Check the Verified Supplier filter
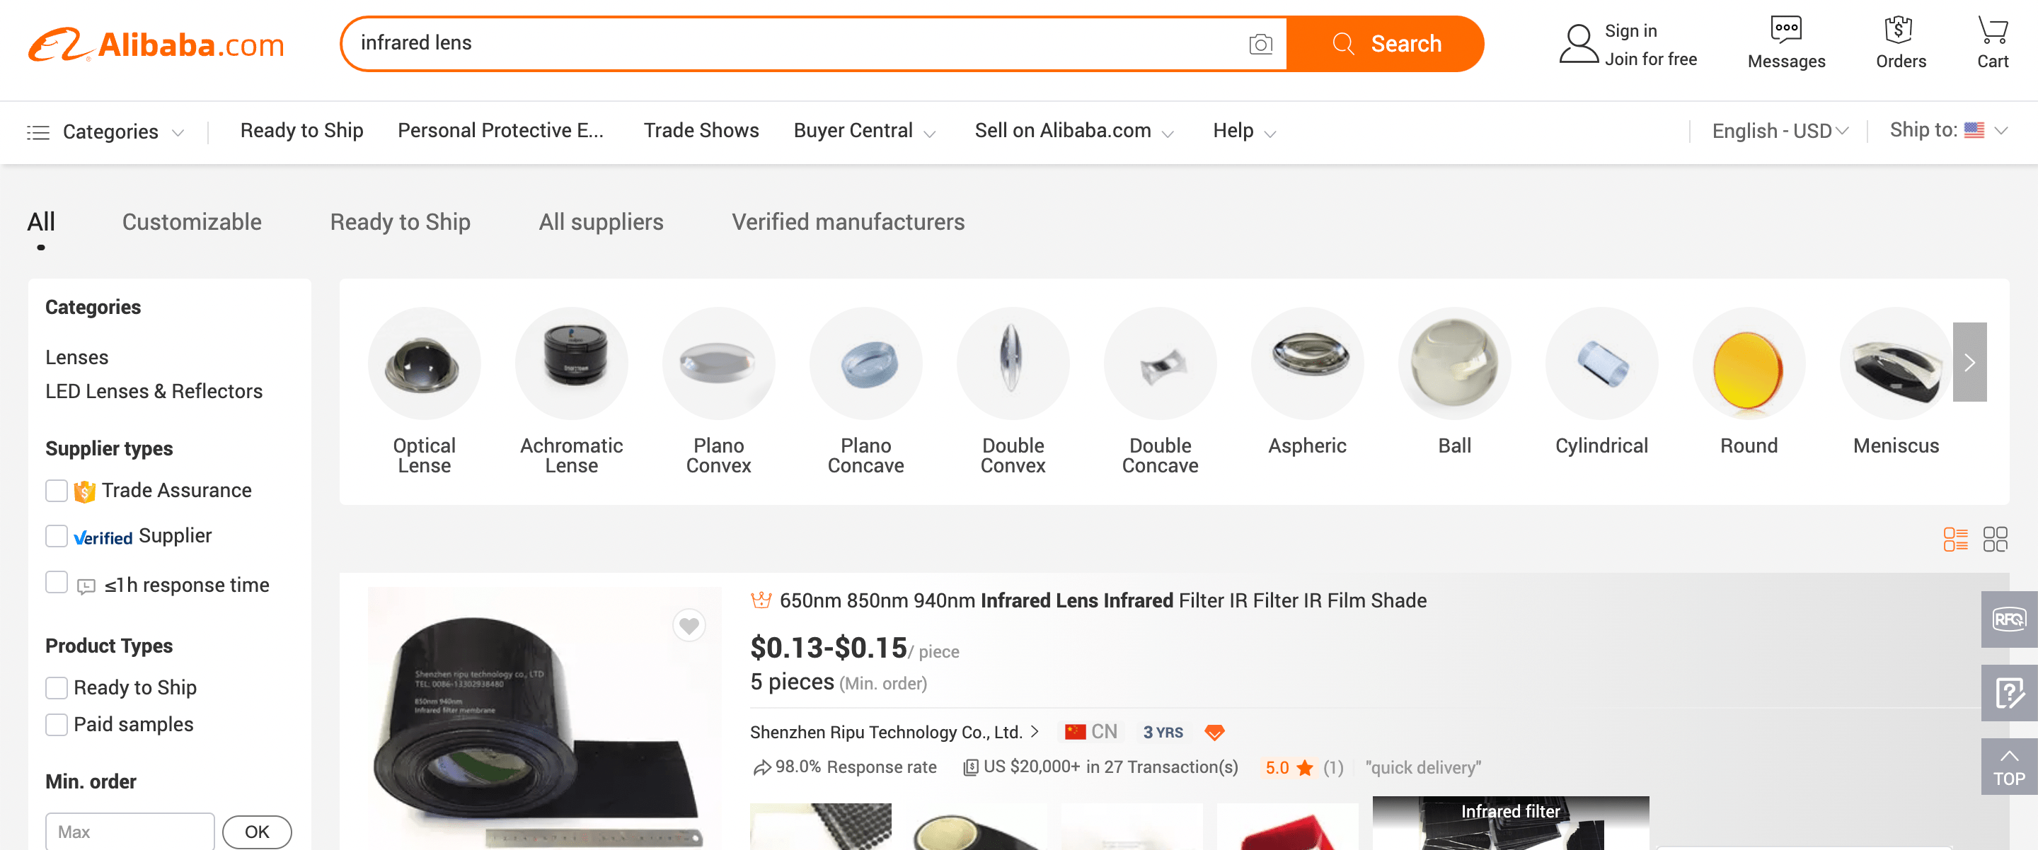Image resolution: width=2038 pixels, height=850 pixels. [x=56, y=536]
